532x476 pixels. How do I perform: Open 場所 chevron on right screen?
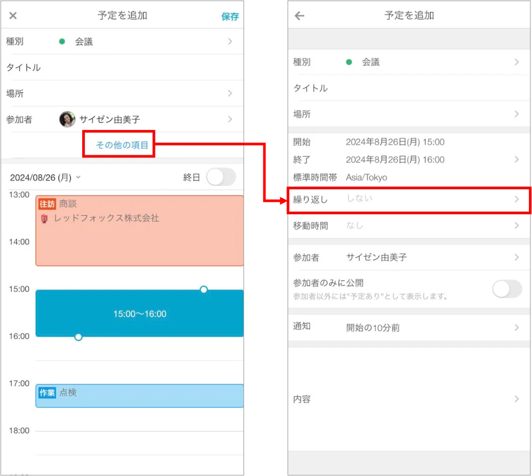click(517, 114)
